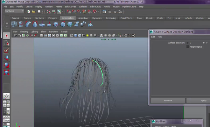Open a scene with folder icon
This screenshot has height=127, width=210.
(33, 12)
